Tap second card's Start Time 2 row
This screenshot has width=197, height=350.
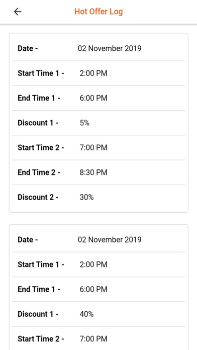click(x=98, y=338)
